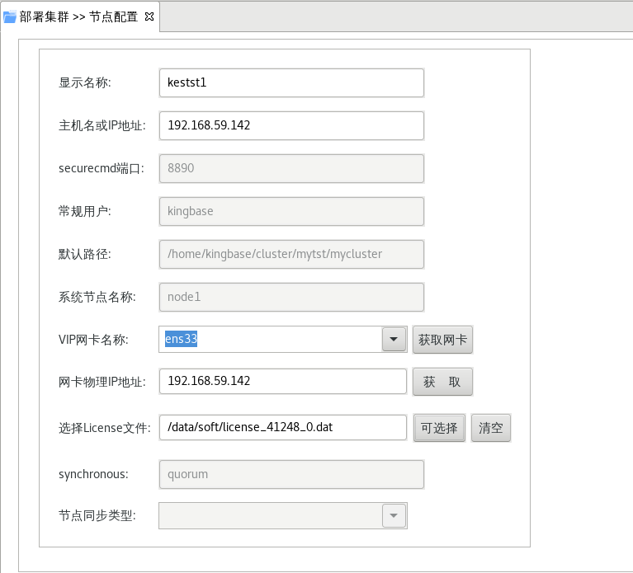Screen dimensions: 633x573
Task: Focus the 主机名或IP地址 input field
Action: (x=291, y=125)
